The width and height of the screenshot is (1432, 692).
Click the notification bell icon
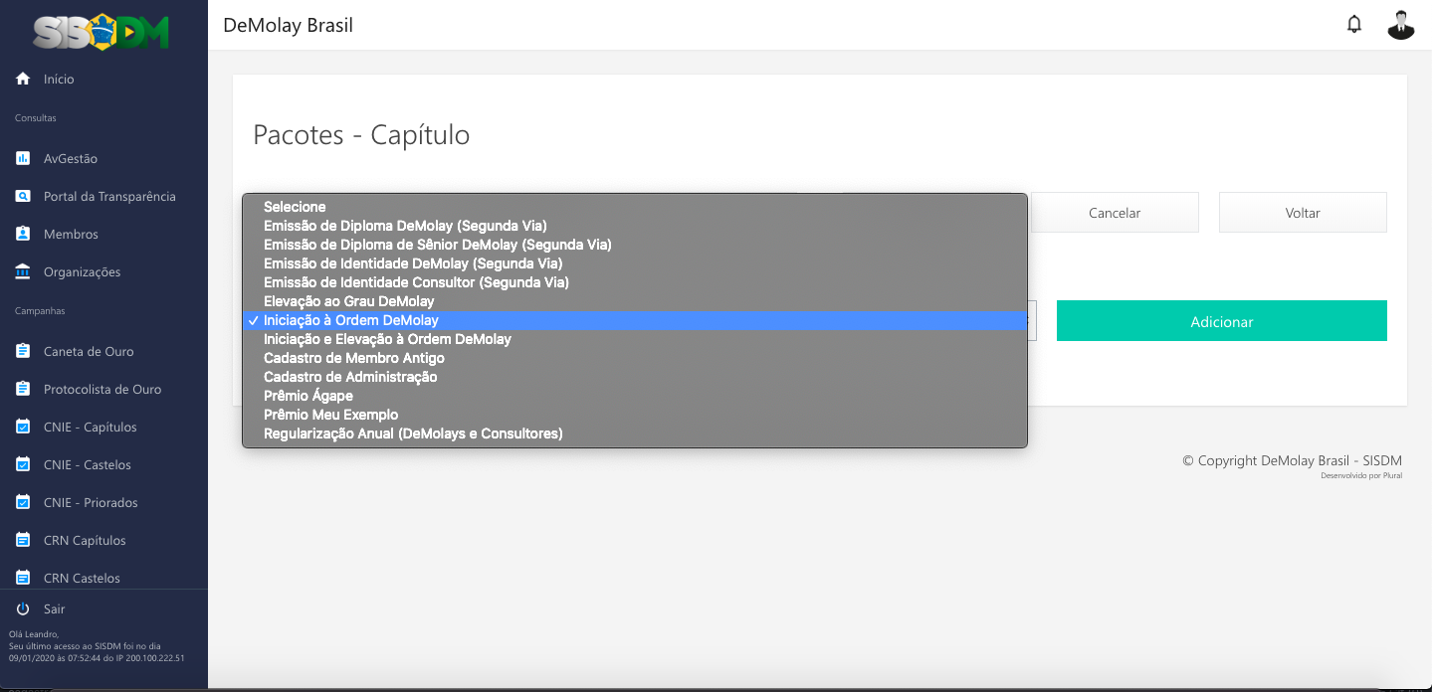pyautogui.click(x=1353, y=25)
